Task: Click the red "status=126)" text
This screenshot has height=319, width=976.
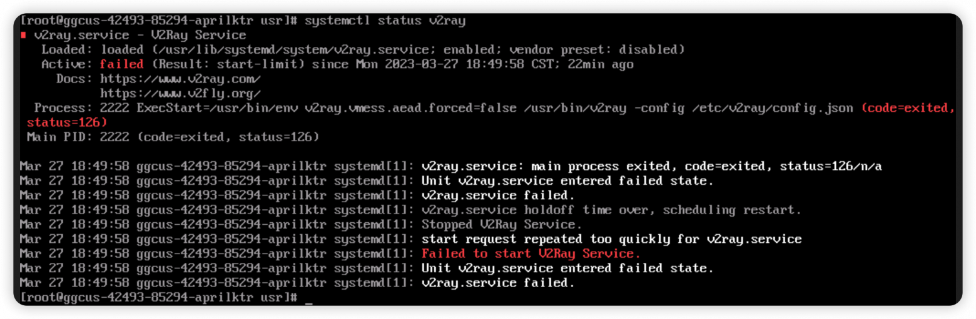Action: (68, 122)
